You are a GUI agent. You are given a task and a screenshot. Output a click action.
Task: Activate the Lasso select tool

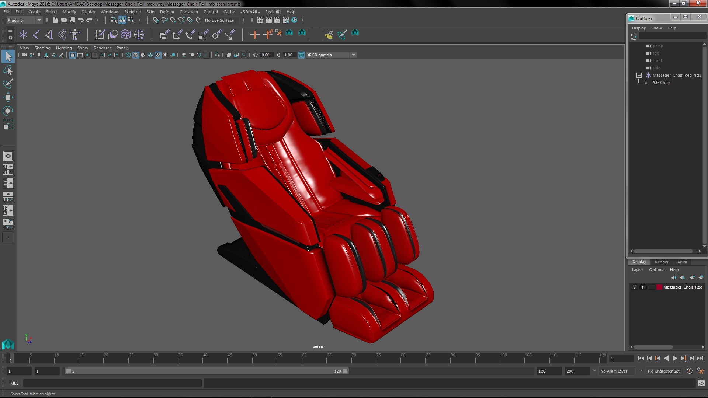pyautogui.click(x=8, y=70)
